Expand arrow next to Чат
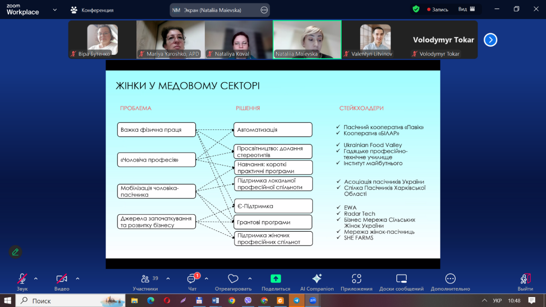 click(206, 278)
